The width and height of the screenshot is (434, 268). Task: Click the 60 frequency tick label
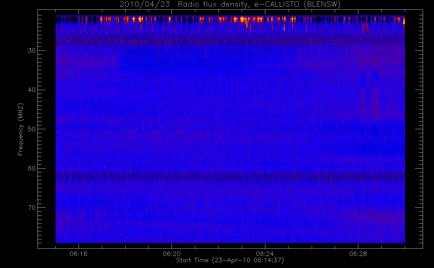pos(32,168)
